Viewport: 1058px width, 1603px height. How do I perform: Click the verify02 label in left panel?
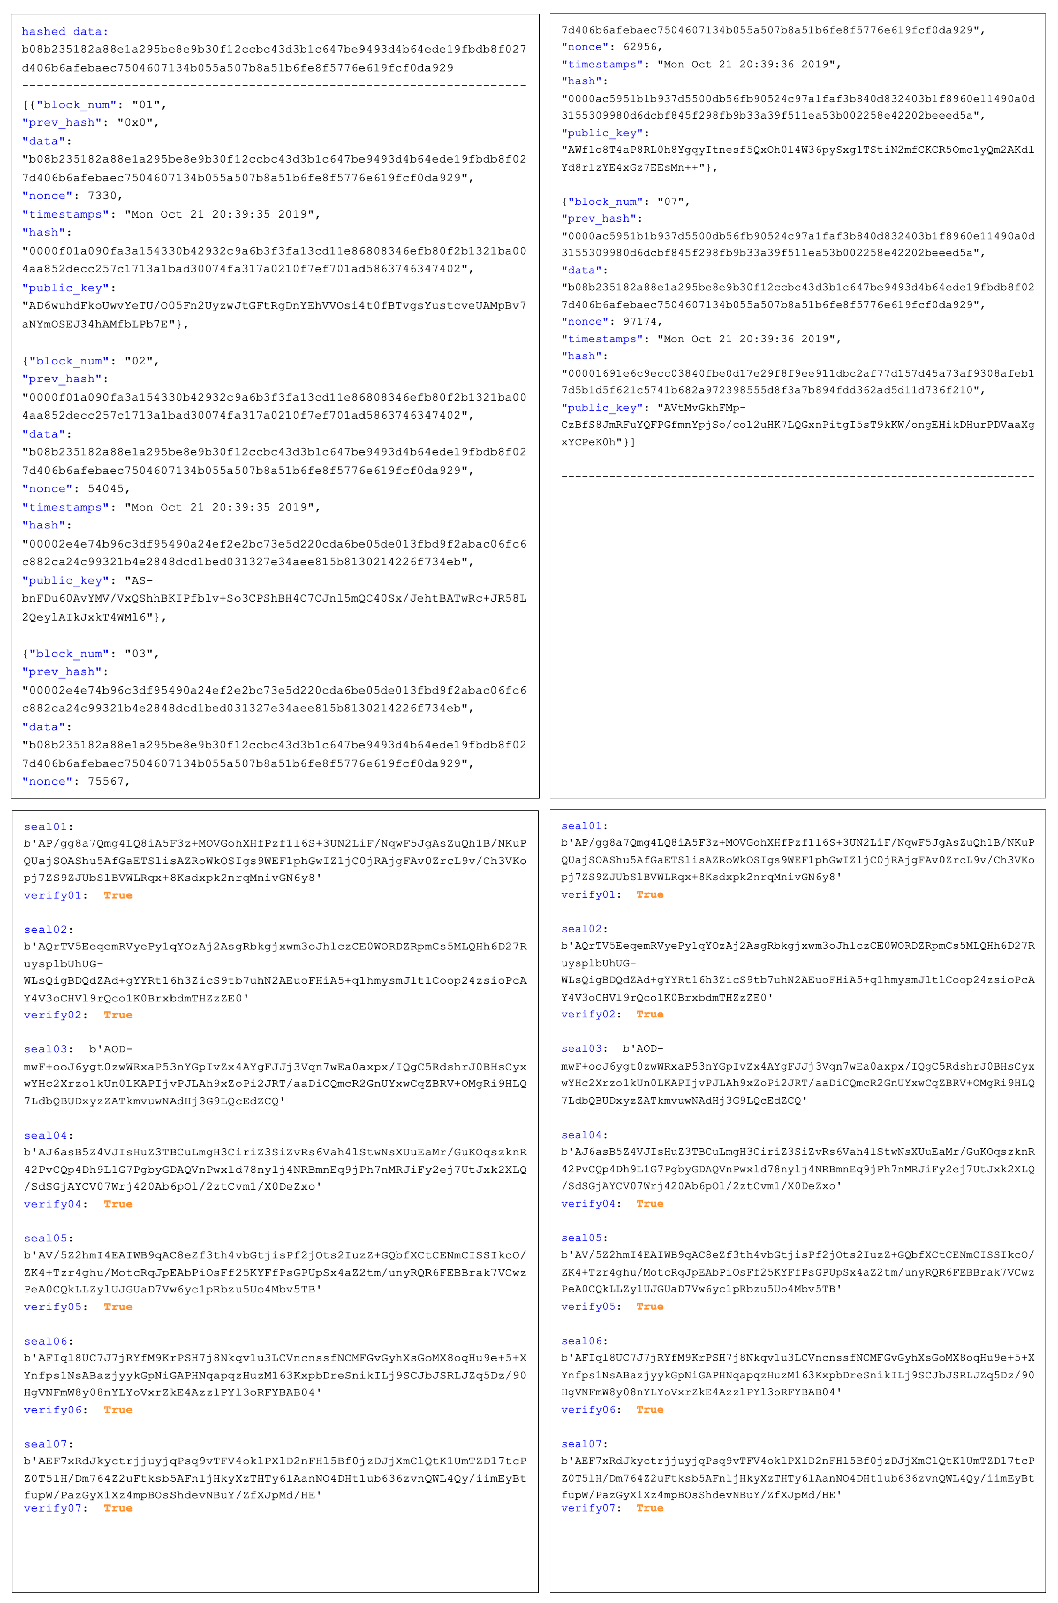(x=53, y=1015)
